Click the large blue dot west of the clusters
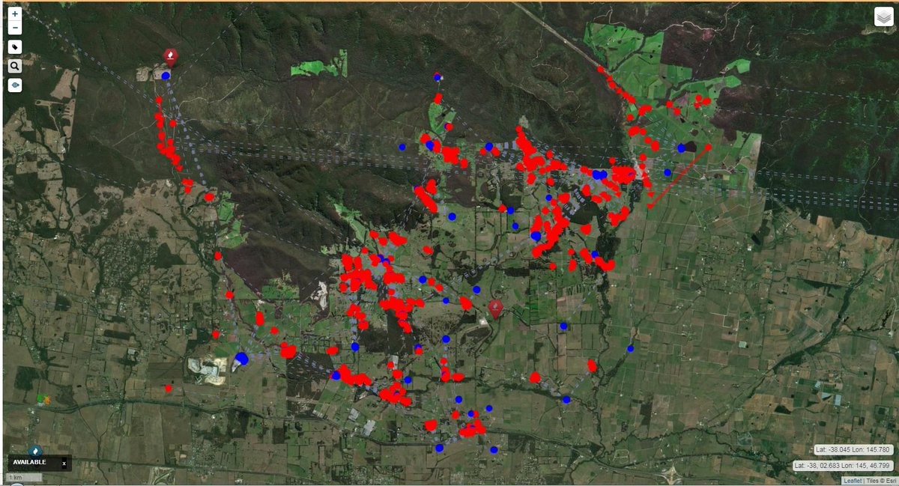Image resolution: width=899 pixels, height=486 pixels. pos(241,359)
